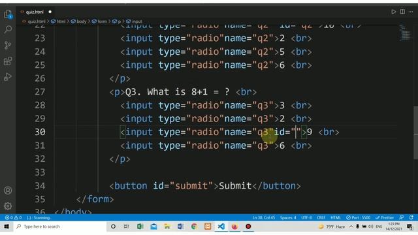This screenshot has height=235, width=418.
Task: Open Task View on the taskbar
Action: point(126,227)
